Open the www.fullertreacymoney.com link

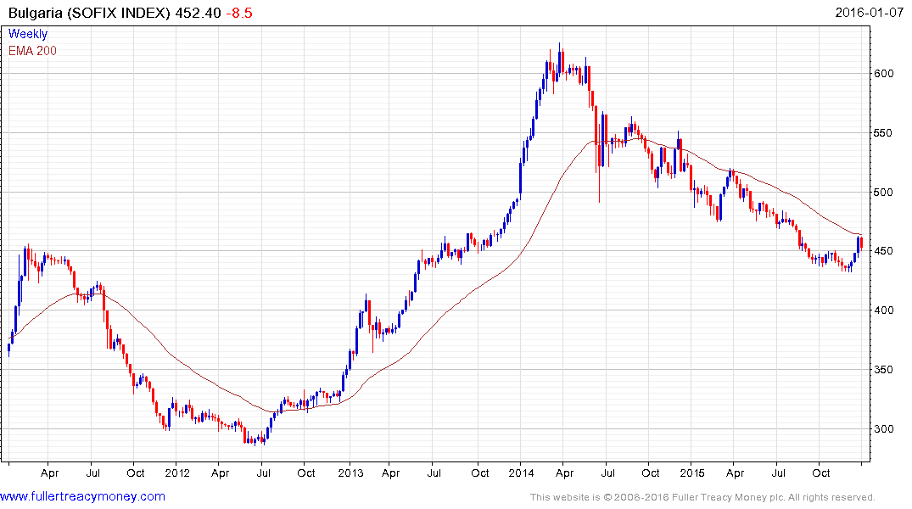82,497
